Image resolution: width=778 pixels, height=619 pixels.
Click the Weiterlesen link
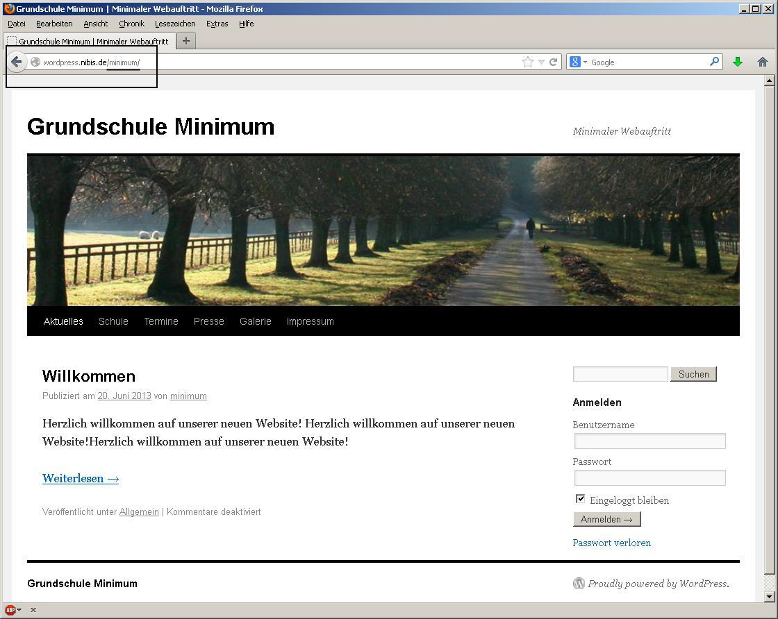81,478
